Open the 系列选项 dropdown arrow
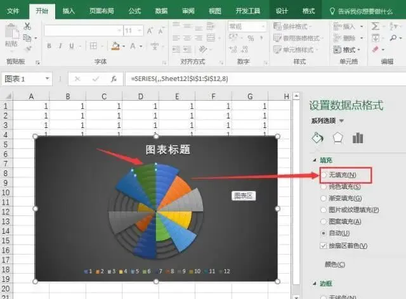The height and width of the screenshot is (299, 406). pos(341,121)
